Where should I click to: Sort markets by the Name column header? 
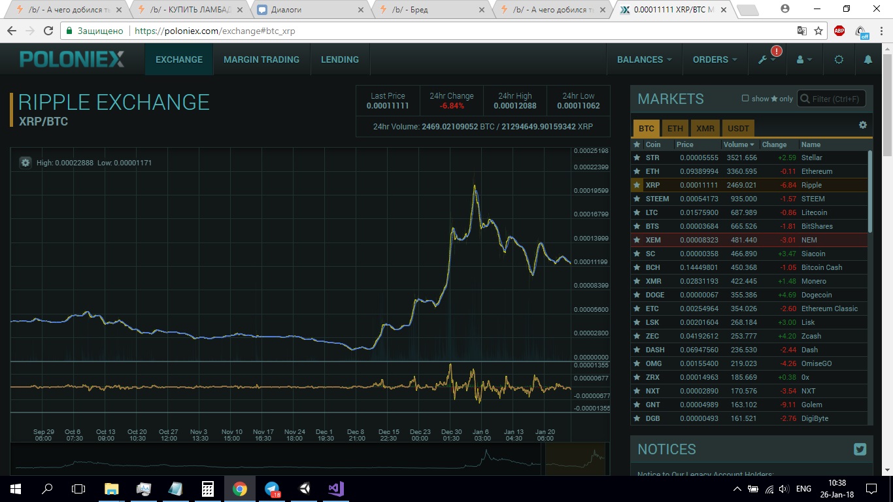tap(811, 144)
